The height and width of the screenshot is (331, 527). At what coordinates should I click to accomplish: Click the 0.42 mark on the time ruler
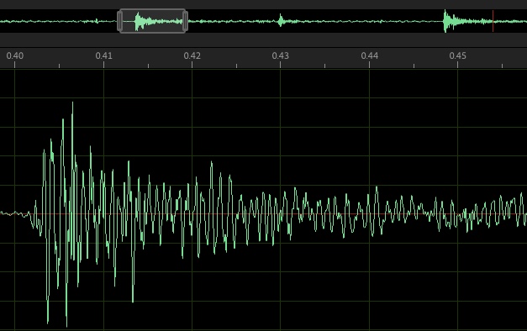192,55
